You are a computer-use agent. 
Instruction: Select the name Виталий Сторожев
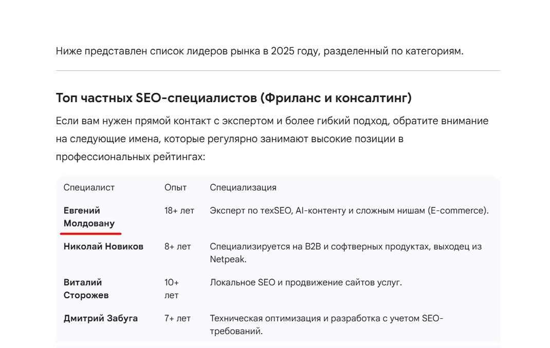click(x=86, y=289)
